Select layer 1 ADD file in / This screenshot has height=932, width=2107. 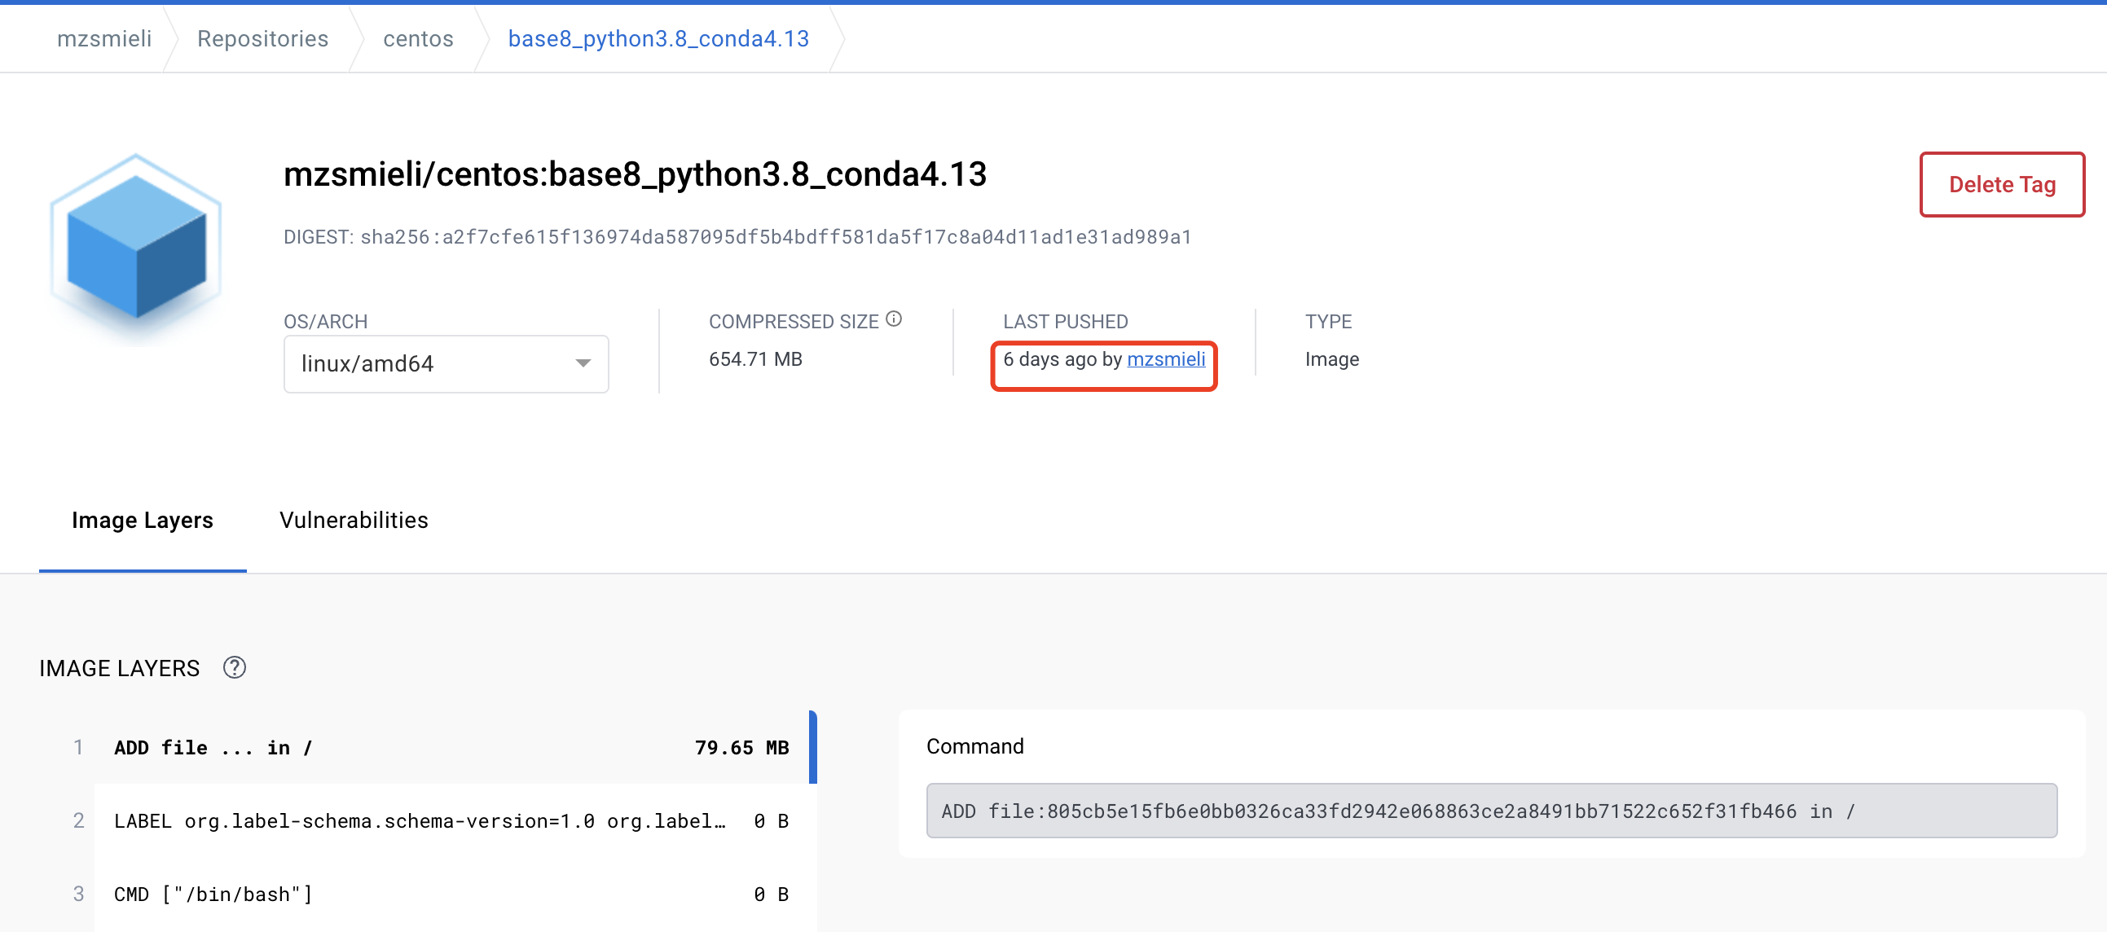[x=213, y=747]
